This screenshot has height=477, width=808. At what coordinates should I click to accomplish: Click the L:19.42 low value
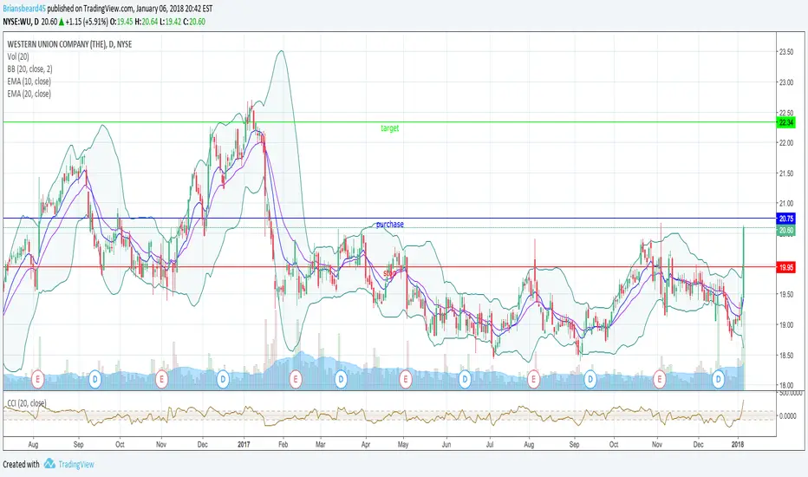[171, 22]
